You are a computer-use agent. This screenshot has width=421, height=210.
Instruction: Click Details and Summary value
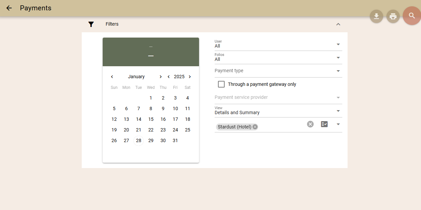pyautogui.click(x=237, y=112)
